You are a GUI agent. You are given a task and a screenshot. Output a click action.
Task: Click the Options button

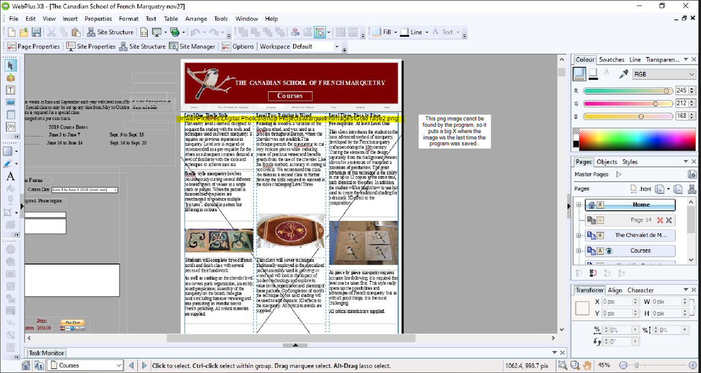(x=238, y=47)
